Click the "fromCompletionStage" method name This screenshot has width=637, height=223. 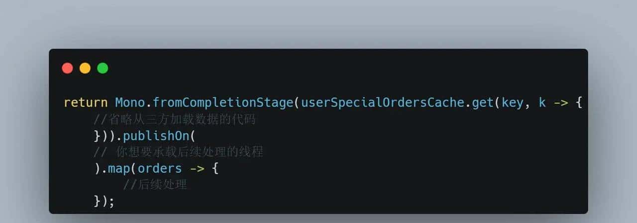coord(223,103)
